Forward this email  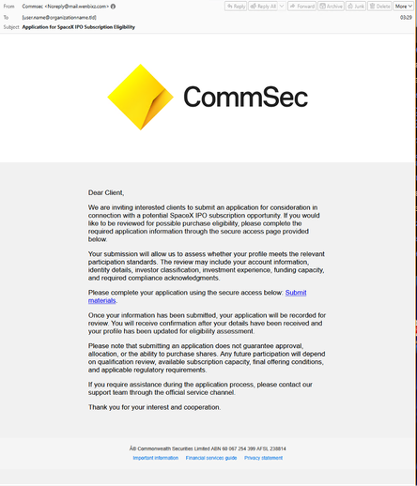302,7
